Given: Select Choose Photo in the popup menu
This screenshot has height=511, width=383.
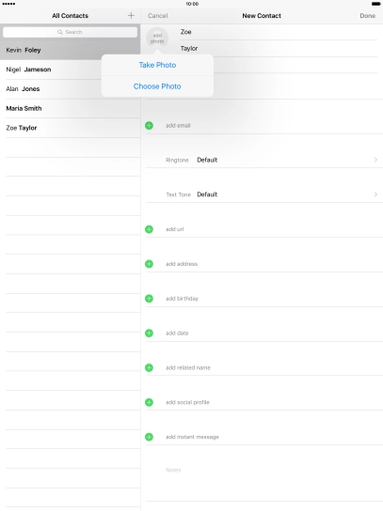Looking at the screenshot, I should pos(157,86).
